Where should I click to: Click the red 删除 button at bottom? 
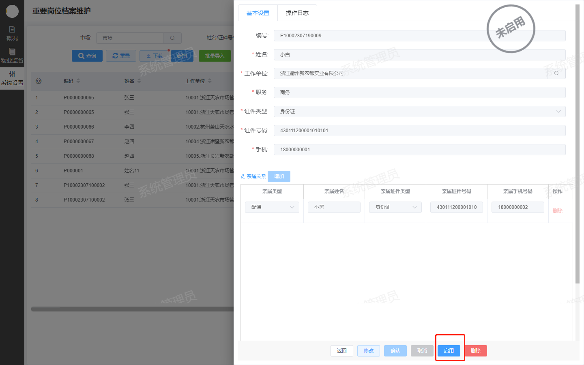(x=476, y=351)
